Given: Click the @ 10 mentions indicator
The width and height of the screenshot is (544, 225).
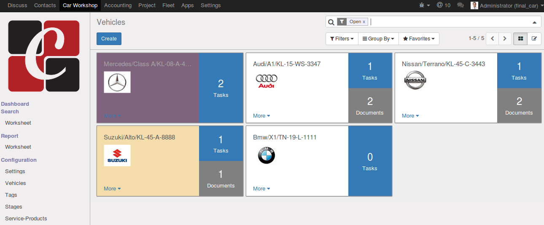Looking at the screenshot, I should tap(443, 5).
